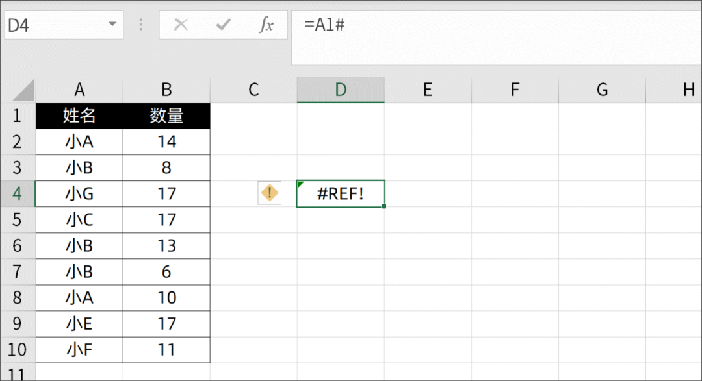Select column A header

click(x=79, y=90)
